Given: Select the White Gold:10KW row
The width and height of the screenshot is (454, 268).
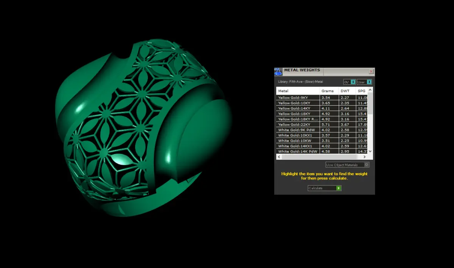Looking at the screenshot, I should [x=322, y=140].
